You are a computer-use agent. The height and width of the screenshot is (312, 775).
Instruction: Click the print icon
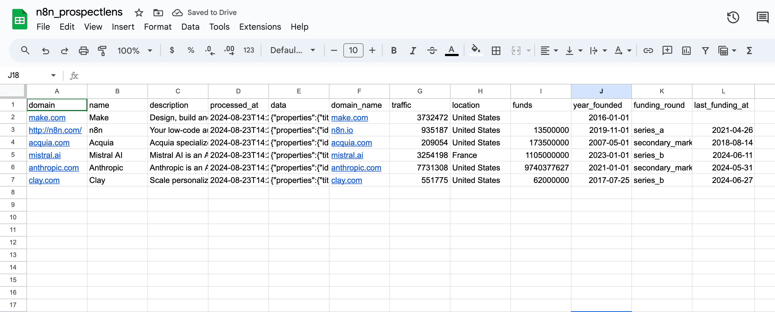[x=84, y=50]
